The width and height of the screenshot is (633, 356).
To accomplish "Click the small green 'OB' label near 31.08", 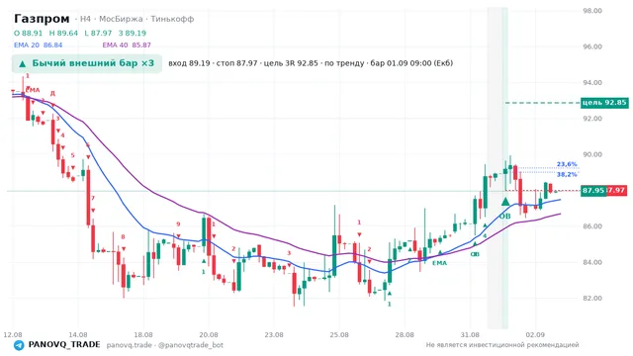I will 475,254.
